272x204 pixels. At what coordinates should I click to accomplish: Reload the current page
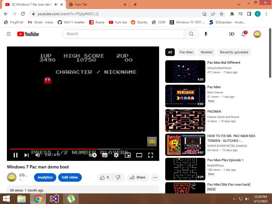click(x=23, y=14)
